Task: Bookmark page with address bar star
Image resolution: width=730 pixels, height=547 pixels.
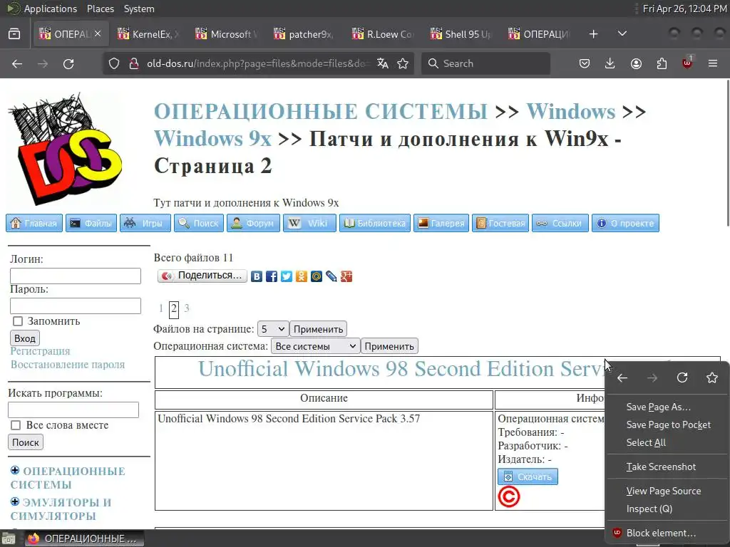Action: click(403, 63)
